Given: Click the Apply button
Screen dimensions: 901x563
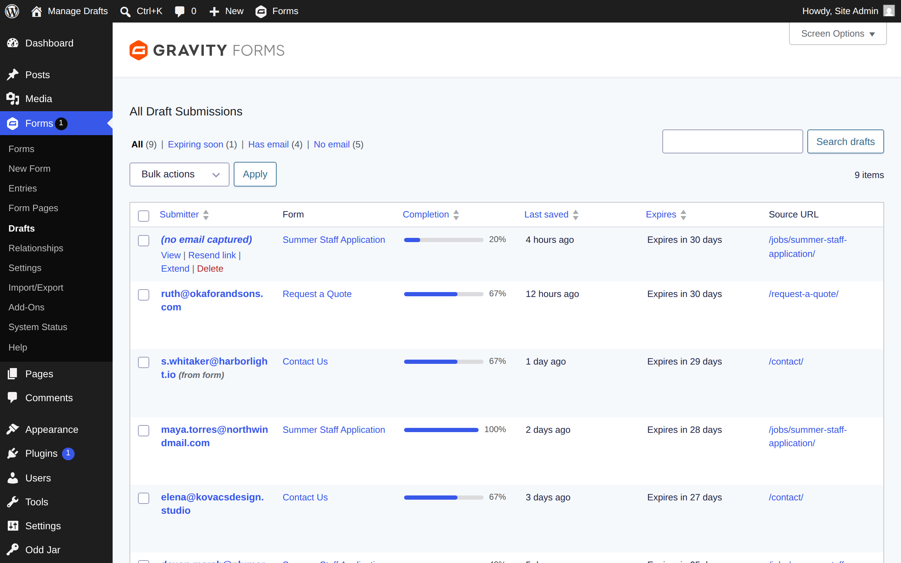Looking at the screenshot, I should click(255, 174).
